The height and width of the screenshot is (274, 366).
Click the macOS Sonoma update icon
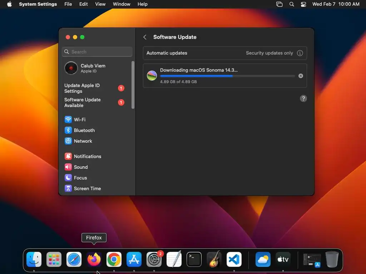click(152, 76)
